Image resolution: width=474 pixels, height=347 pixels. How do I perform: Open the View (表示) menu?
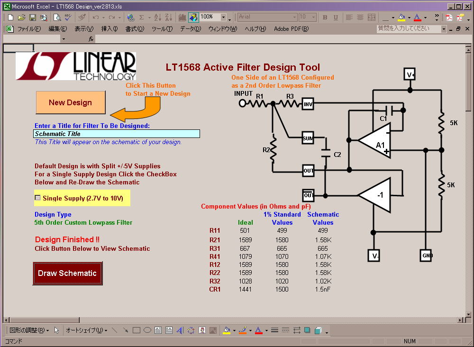84,29
